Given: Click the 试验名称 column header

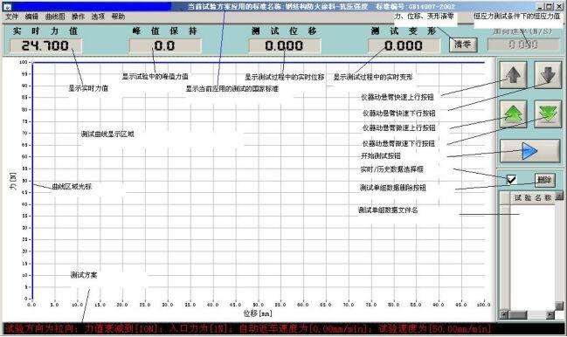Looking at the screenshot, I should pyautogui.click(x=533, y=197).
